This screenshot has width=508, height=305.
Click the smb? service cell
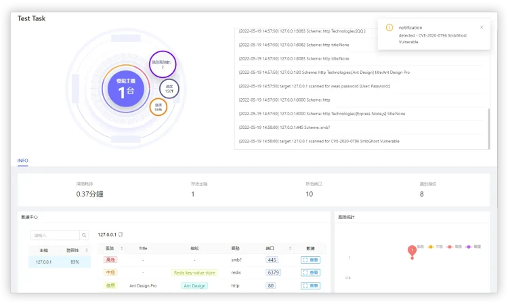236,260
